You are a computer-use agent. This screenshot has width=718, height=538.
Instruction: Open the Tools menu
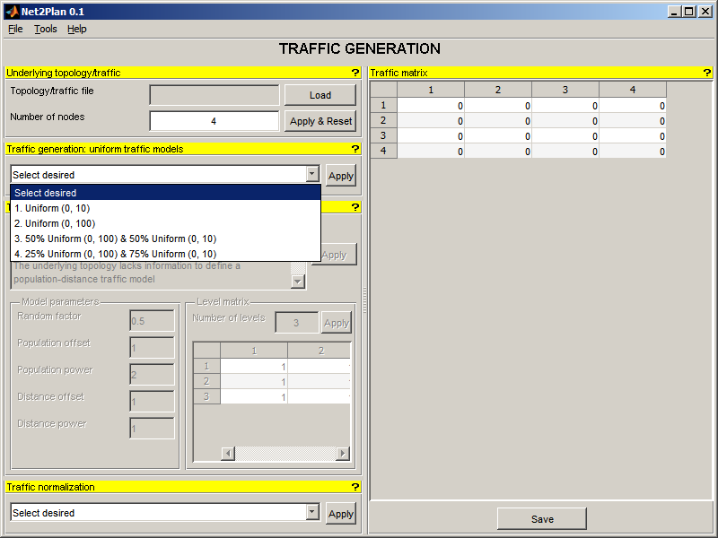(46, 29)
